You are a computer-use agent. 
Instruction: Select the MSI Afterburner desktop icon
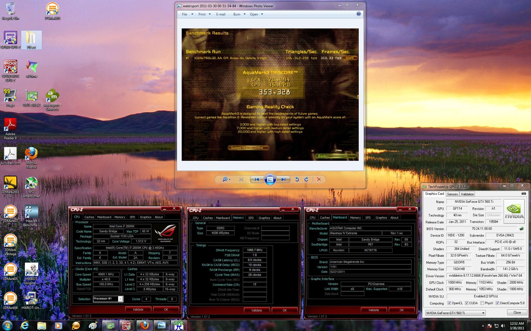click(31, 187)
